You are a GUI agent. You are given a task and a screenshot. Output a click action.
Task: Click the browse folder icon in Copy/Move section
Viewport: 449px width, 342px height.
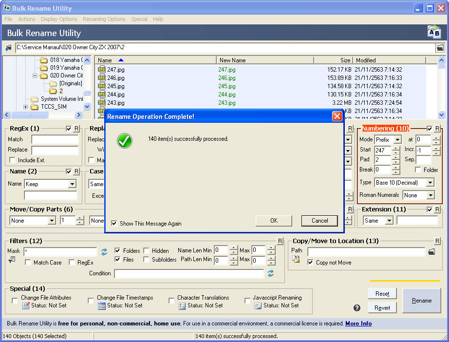tap(431, 252)
